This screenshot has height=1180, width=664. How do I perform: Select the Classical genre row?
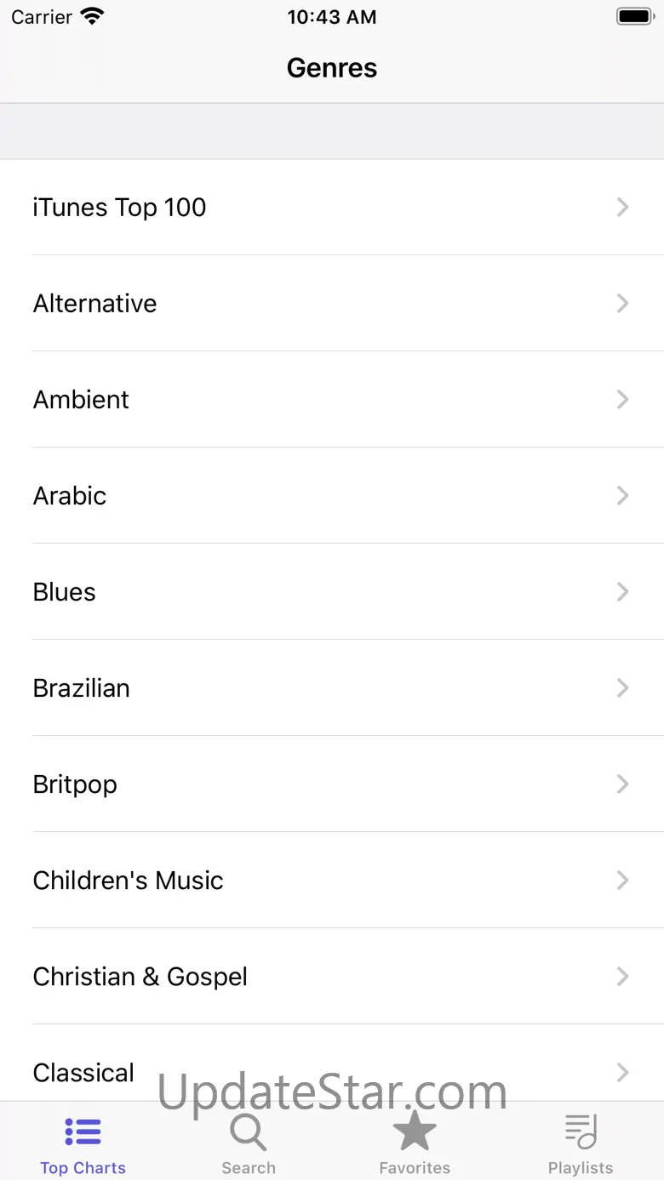click(83, 1072)
